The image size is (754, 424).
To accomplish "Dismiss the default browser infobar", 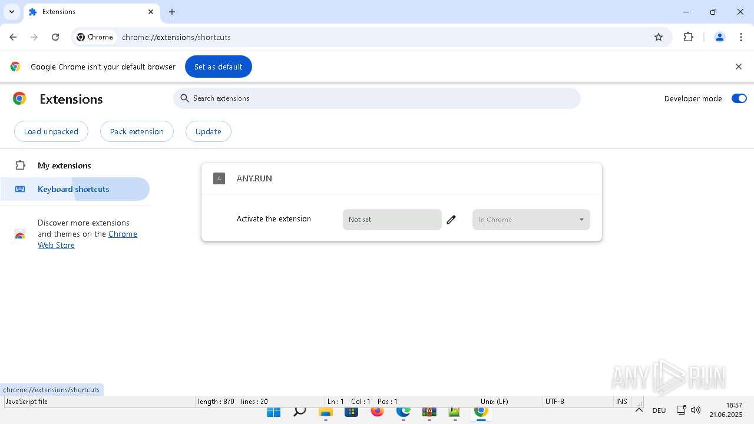I will coord(739,67).
